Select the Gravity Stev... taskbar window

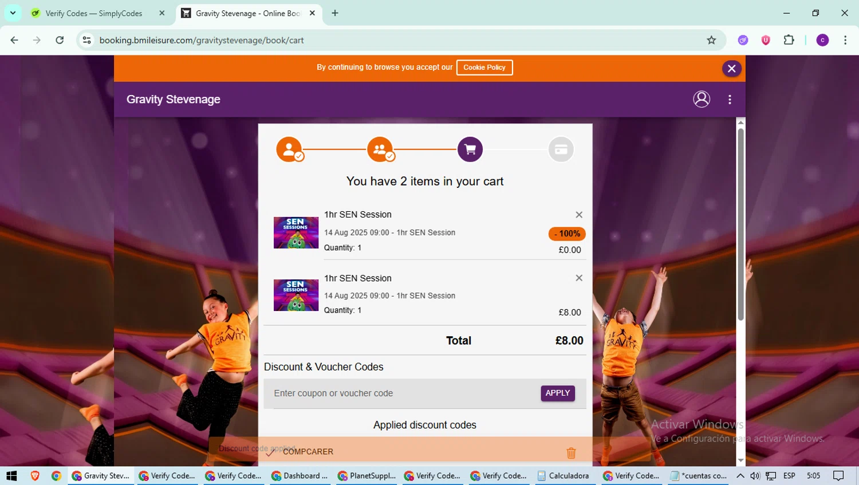click(x=101, y=476)
